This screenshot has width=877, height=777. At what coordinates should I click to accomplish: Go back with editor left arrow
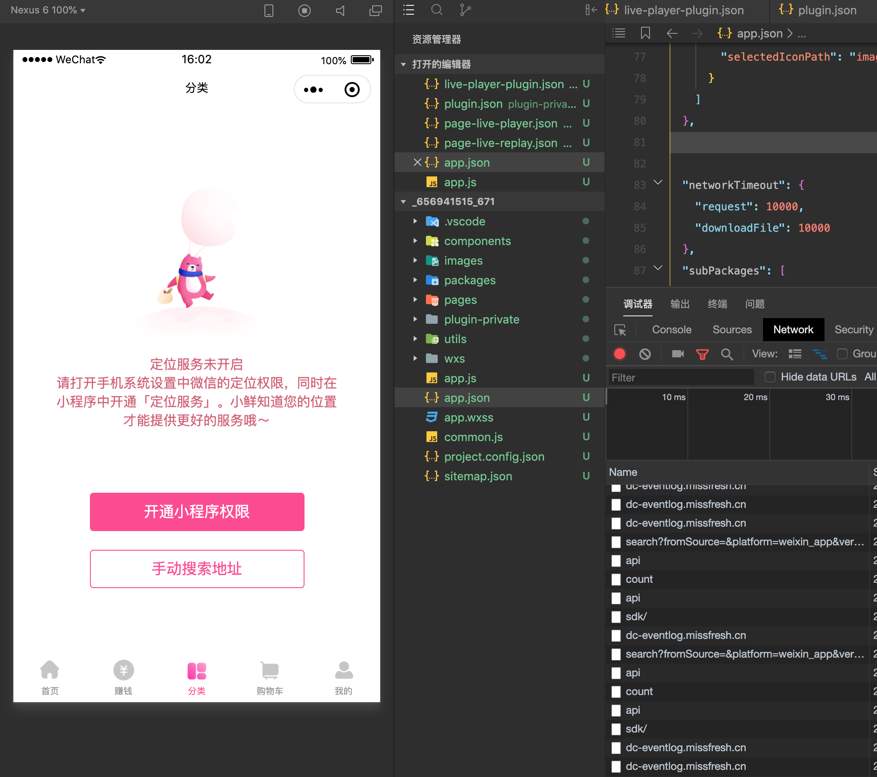672,33
